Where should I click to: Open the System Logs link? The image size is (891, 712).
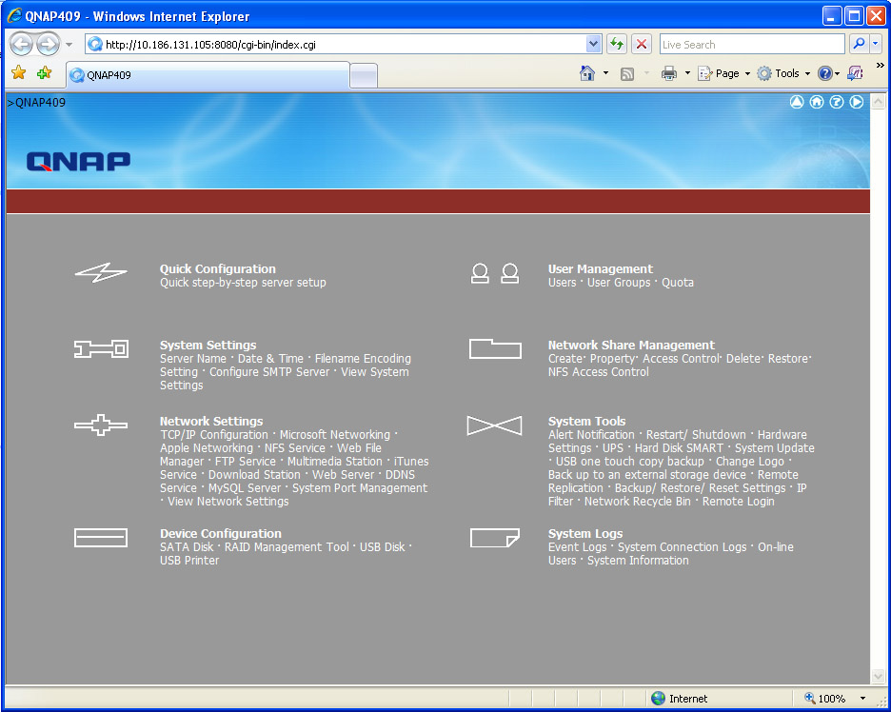coord(585,534)
